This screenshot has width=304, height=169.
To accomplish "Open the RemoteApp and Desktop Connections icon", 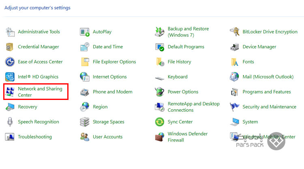I will (160, 107).
